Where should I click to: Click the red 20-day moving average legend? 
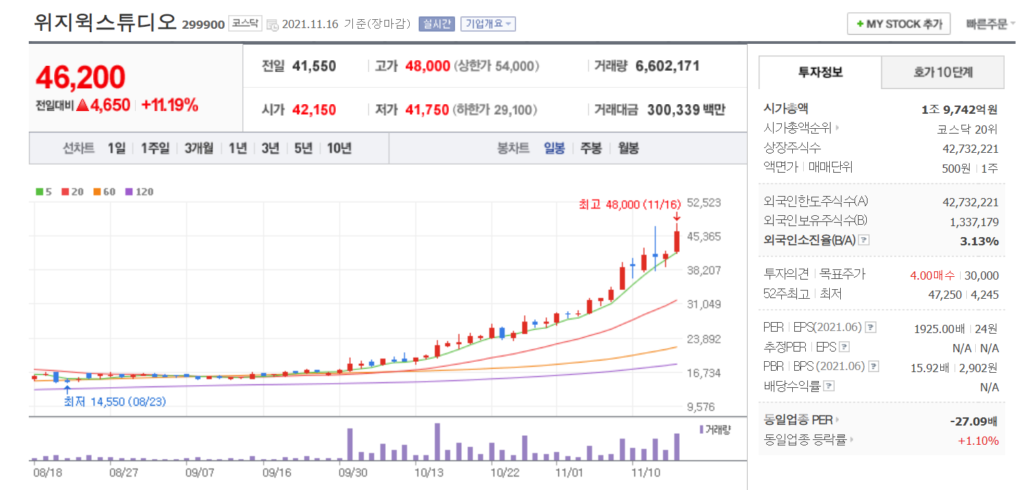coord(72,192)
